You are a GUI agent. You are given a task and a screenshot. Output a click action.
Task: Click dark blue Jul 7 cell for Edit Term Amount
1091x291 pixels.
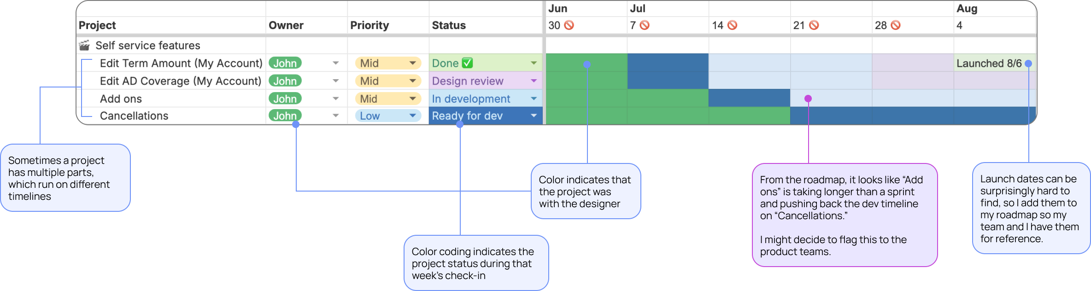[x=668, y=63]
